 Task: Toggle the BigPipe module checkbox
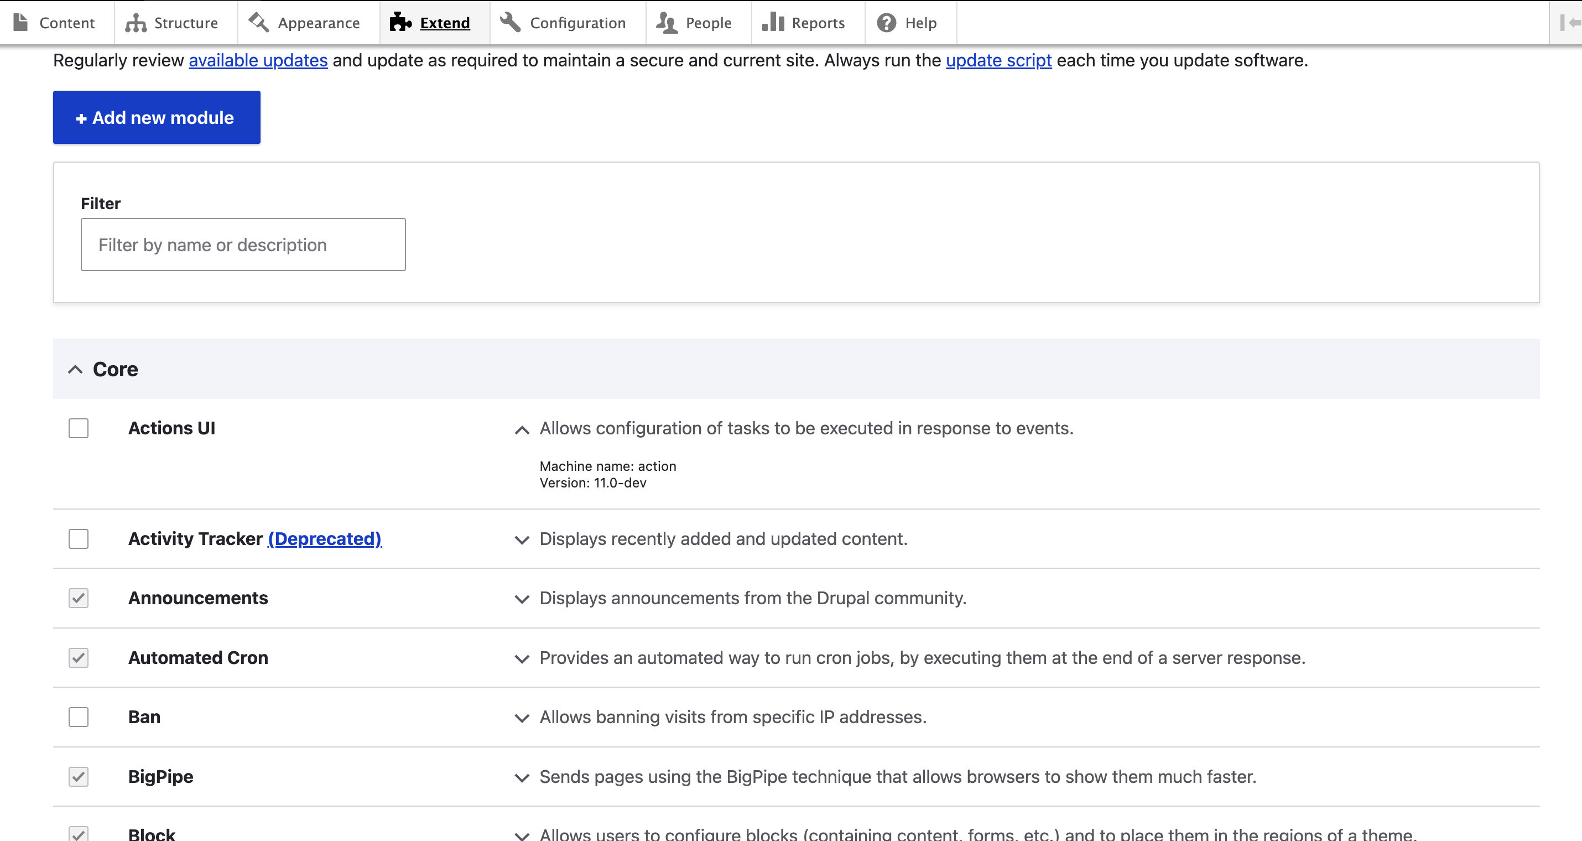[79, 776]
